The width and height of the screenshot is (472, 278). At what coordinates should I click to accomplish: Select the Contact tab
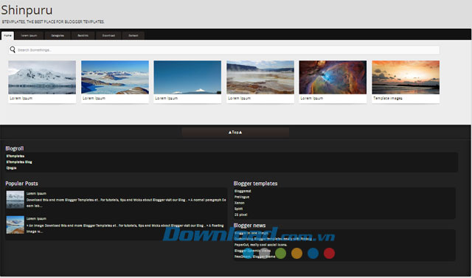pyautogui.click(x=133, y=35)
